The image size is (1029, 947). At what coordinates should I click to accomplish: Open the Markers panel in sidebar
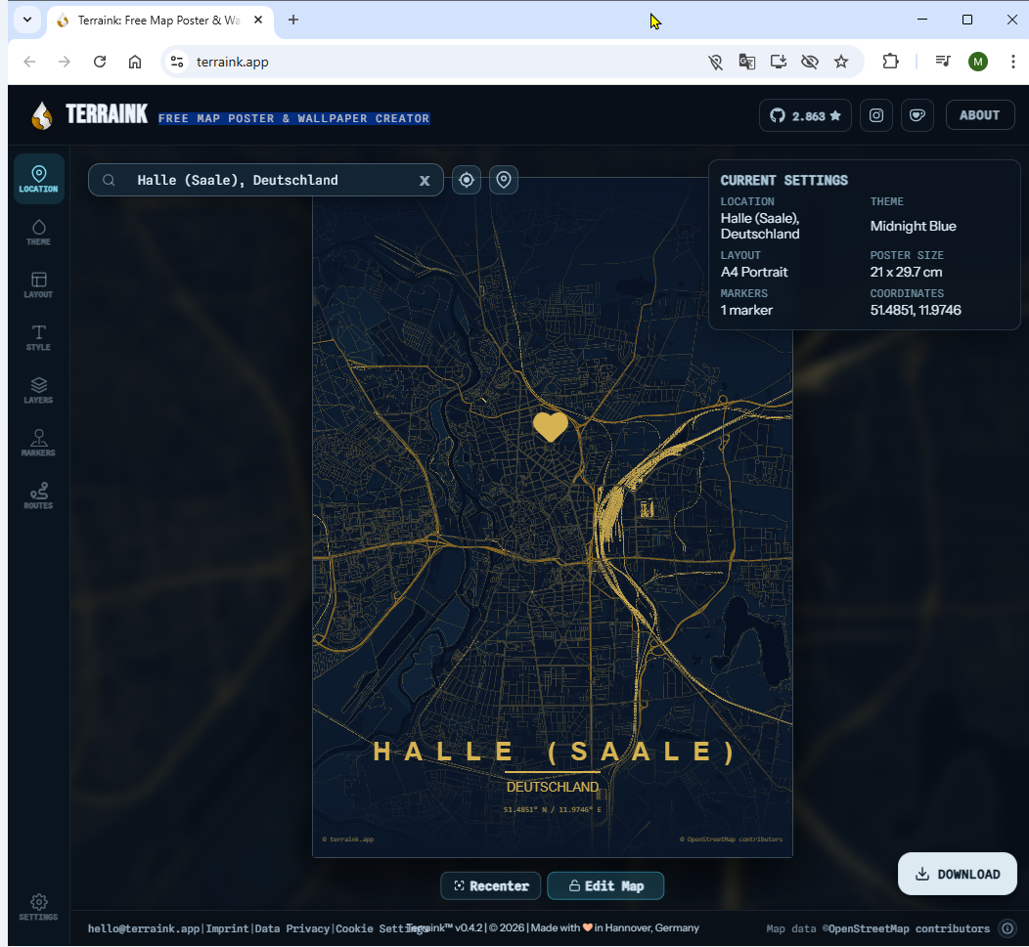click(39, 443)
